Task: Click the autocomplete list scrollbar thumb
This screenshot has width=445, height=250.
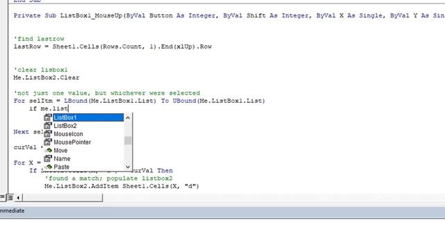Action: (128, 140)
